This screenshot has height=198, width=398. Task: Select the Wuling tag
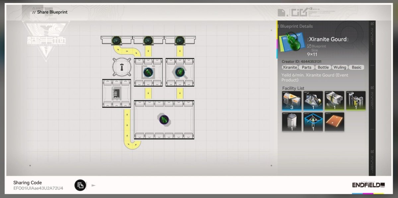[x=340, y=67]
